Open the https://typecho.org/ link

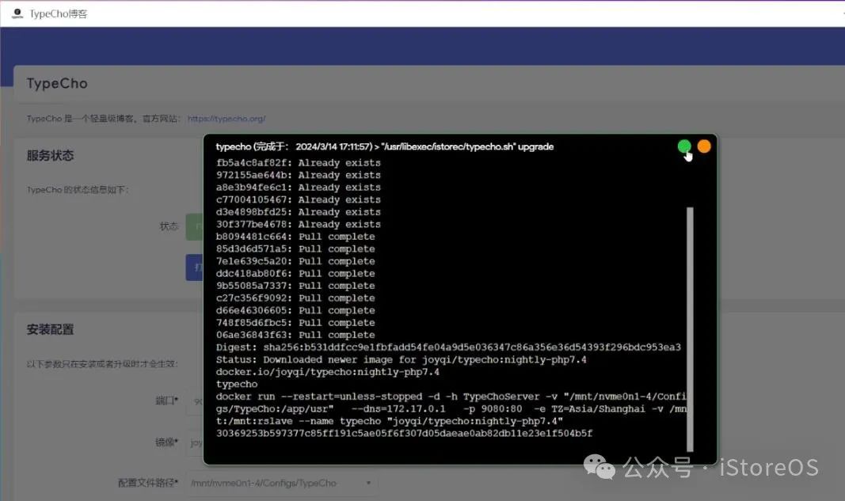click(x=226, y=119)
